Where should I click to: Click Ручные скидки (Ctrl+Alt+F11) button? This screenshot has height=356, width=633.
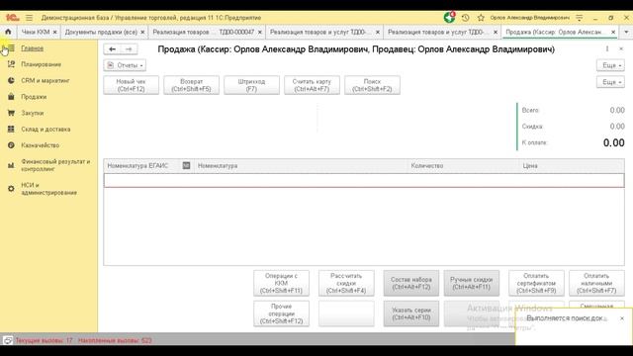click(472, 284)
